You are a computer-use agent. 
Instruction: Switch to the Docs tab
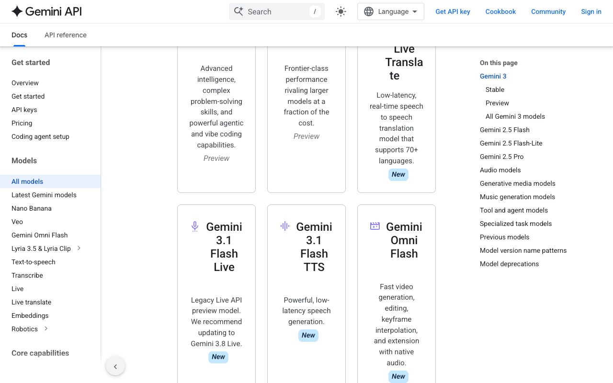coord(19,35)
